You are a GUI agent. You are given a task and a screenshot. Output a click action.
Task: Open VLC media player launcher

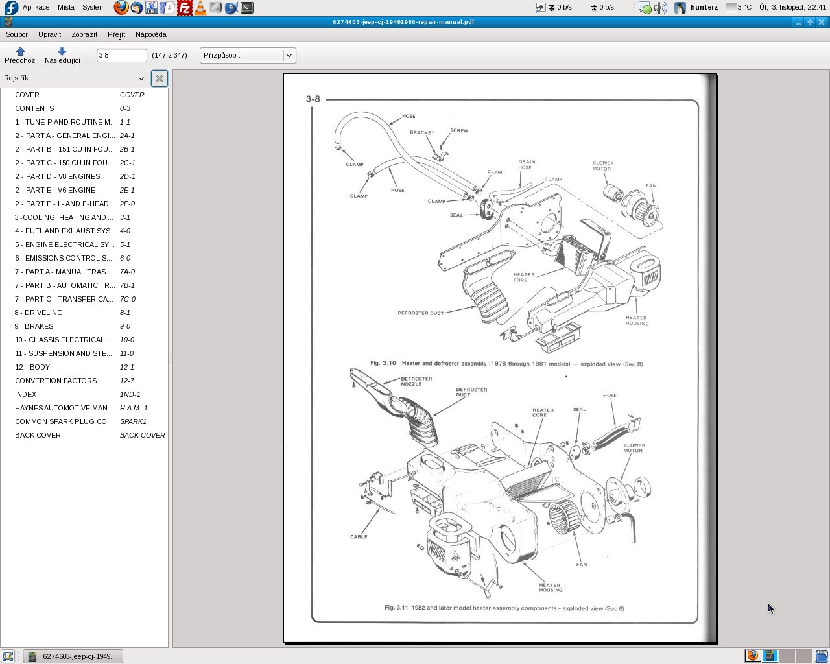point(200,8)
